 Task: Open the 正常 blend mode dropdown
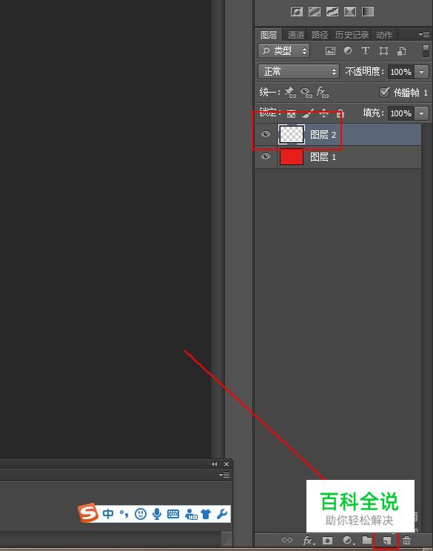pyautogui.click(x=298, y=72)
